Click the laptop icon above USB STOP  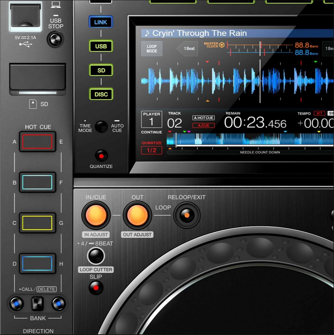56,5
